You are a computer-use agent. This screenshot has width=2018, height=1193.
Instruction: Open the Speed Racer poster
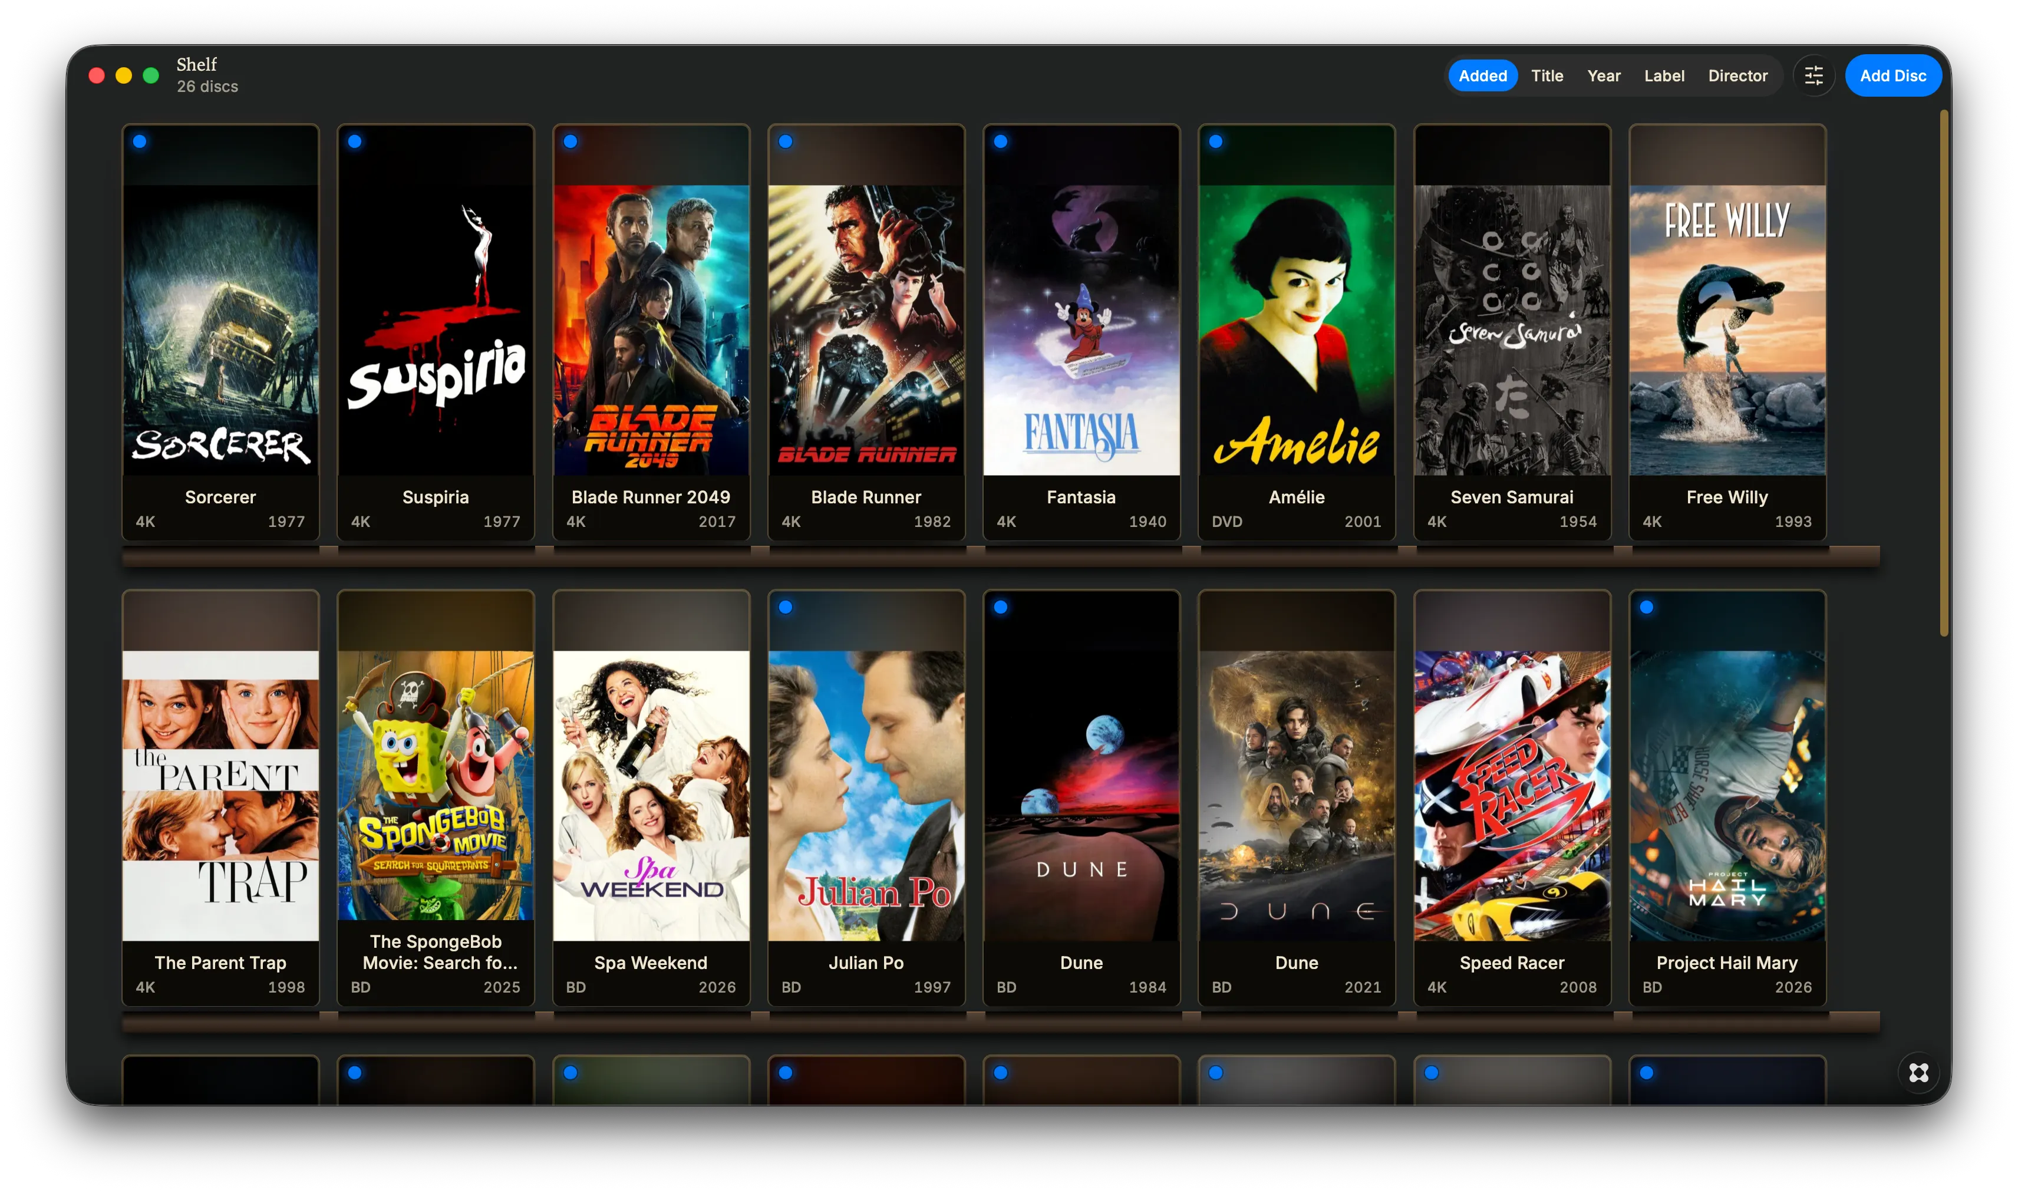(1512, 795)
